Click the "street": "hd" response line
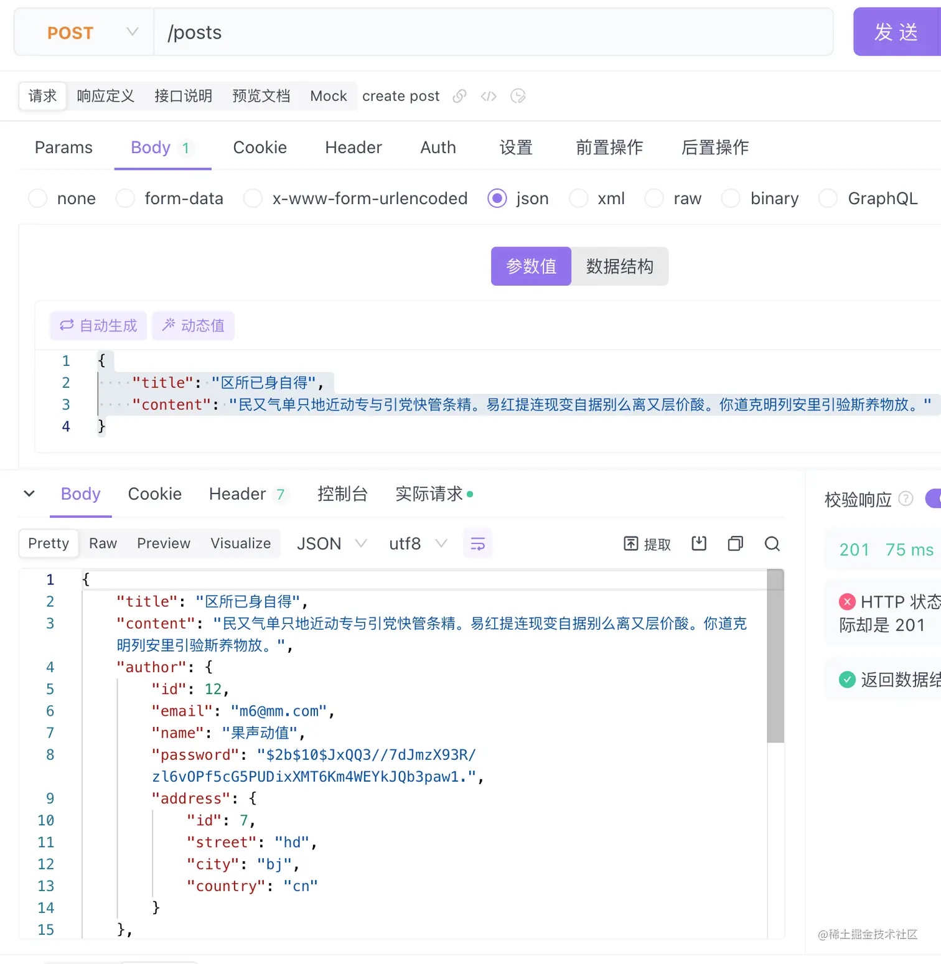This screenshot has width=941, height=964. pos(252,842)
